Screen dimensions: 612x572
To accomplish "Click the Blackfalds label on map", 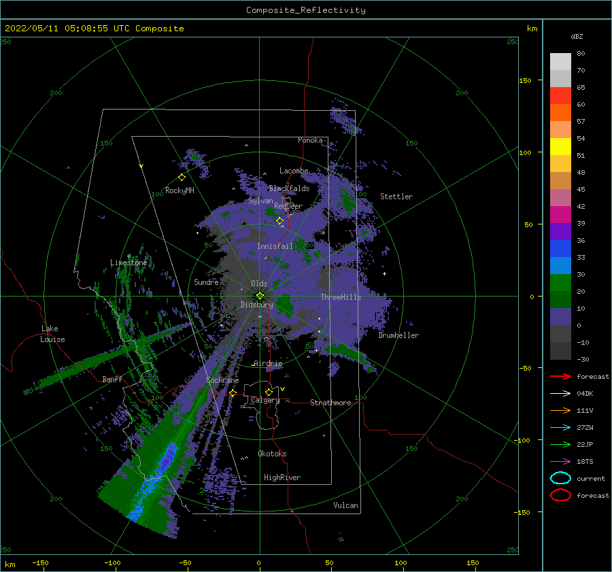I will point(289,188).
